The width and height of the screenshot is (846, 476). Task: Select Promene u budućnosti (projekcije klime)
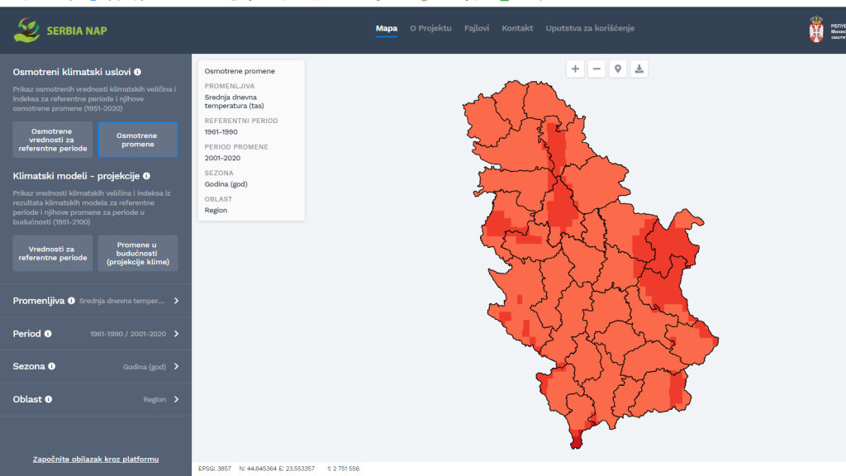click(137, 253)
